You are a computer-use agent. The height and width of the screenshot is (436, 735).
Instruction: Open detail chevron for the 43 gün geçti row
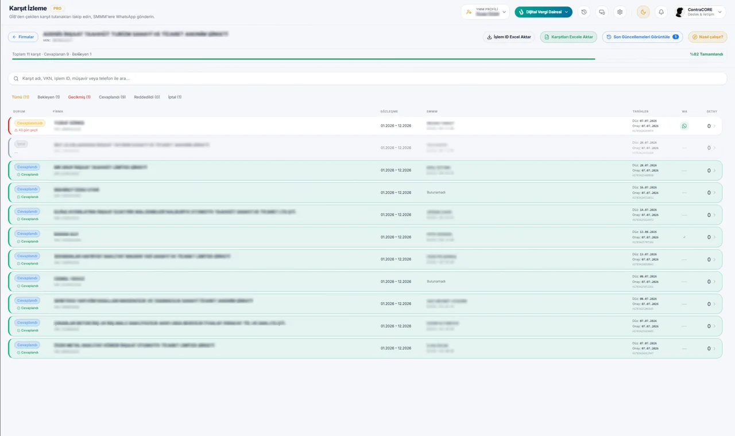(x=714, y=126)
